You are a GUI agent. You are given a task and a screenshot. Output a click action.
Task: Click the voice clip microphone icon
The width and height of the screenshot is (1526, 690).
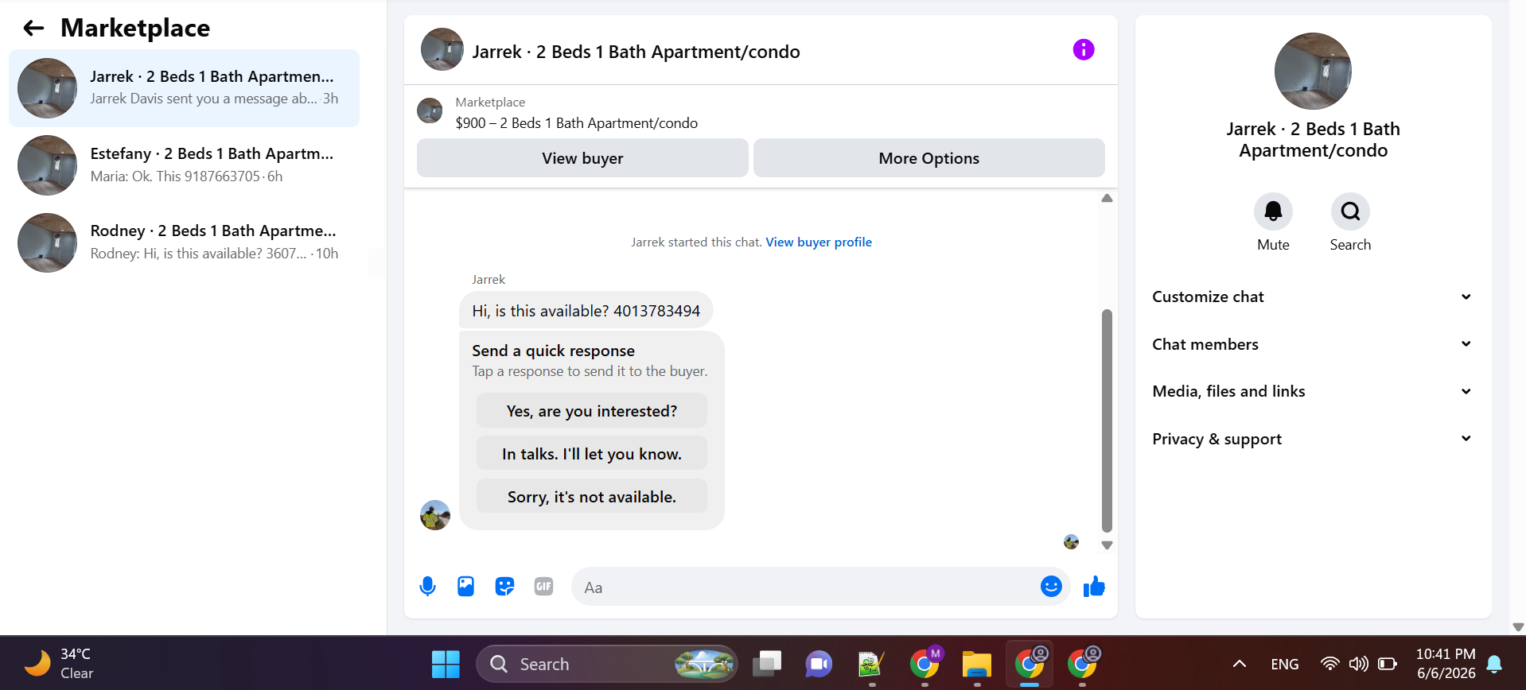click(x=427, y=587)
